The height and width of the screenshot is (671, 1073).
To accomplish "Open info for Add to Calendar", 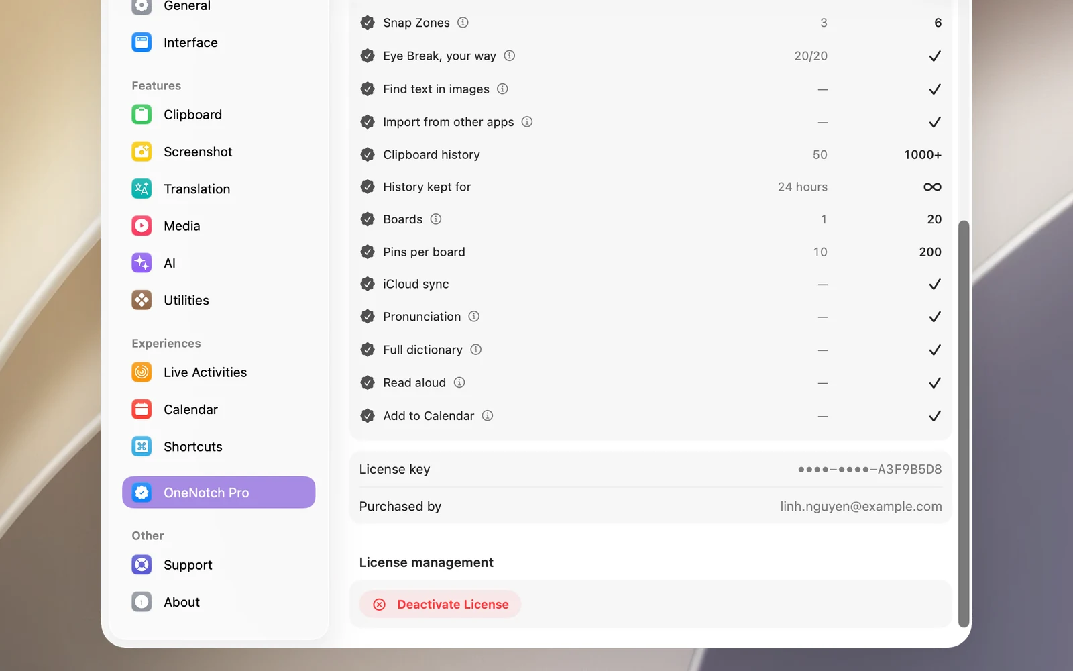I will click(488, 415).
